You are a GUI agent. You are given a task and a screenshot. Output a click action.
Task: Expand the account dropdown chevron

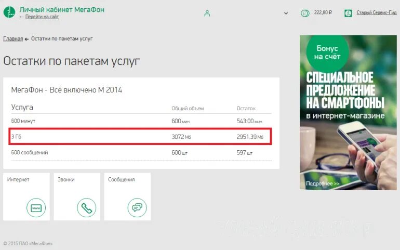point(286,14)
